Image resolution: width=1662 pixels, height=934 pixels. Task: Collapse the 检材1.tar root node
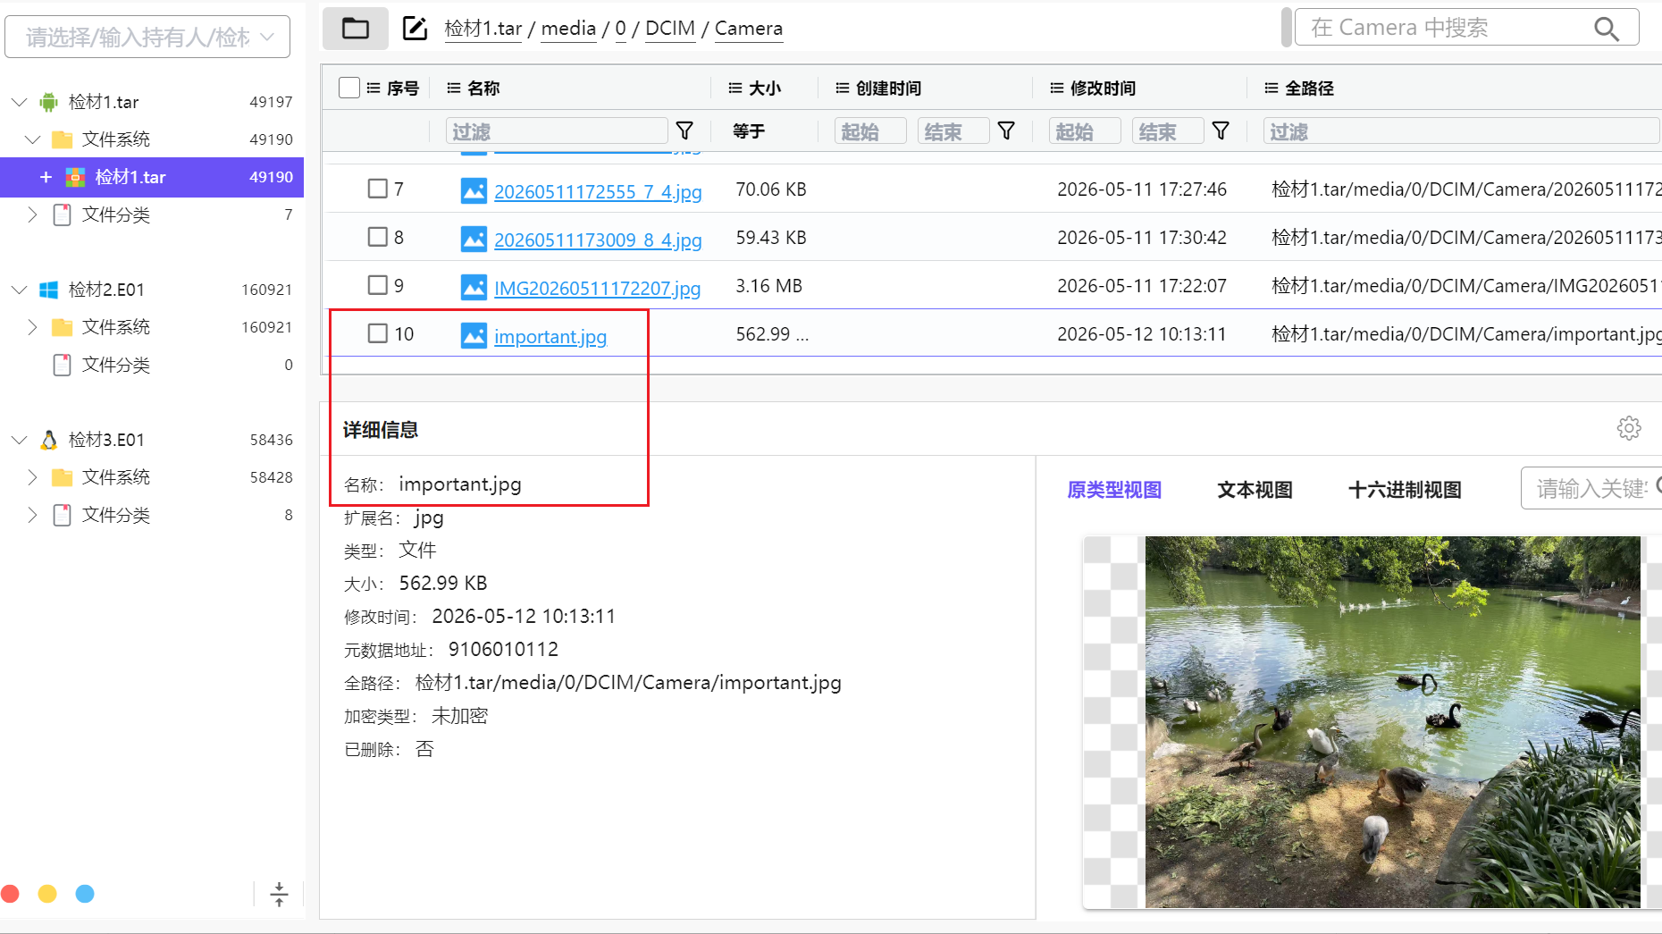[19, 102]
